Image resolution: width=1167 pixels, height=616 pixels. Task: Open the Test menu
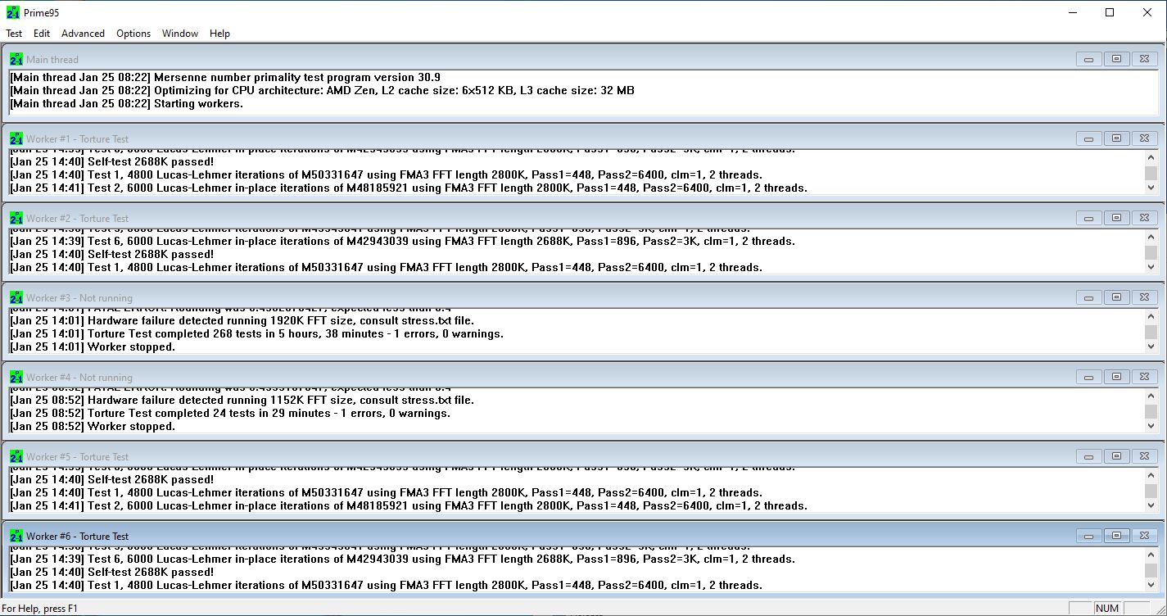pos(14,34)
